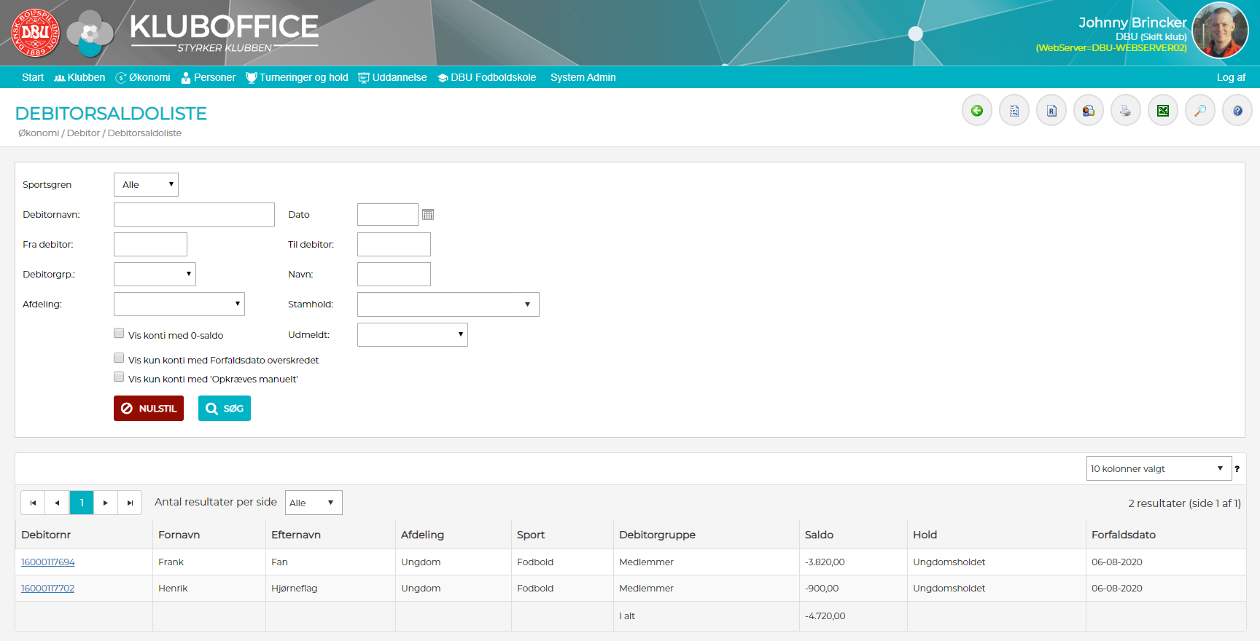Click the printer icon
1260x641 pixels.
tap(1125, 111)
